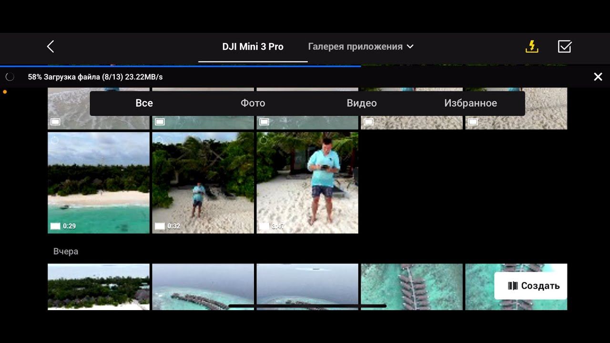This screenshot has height=343, width=610.
Task: Tap the yellow quick download lightning icon
Action: click(532, 46)
